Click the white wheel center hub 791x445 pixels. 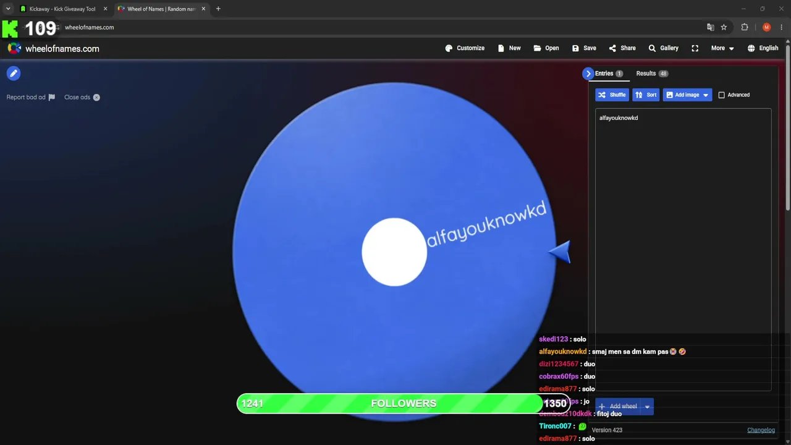coord(394,252)
